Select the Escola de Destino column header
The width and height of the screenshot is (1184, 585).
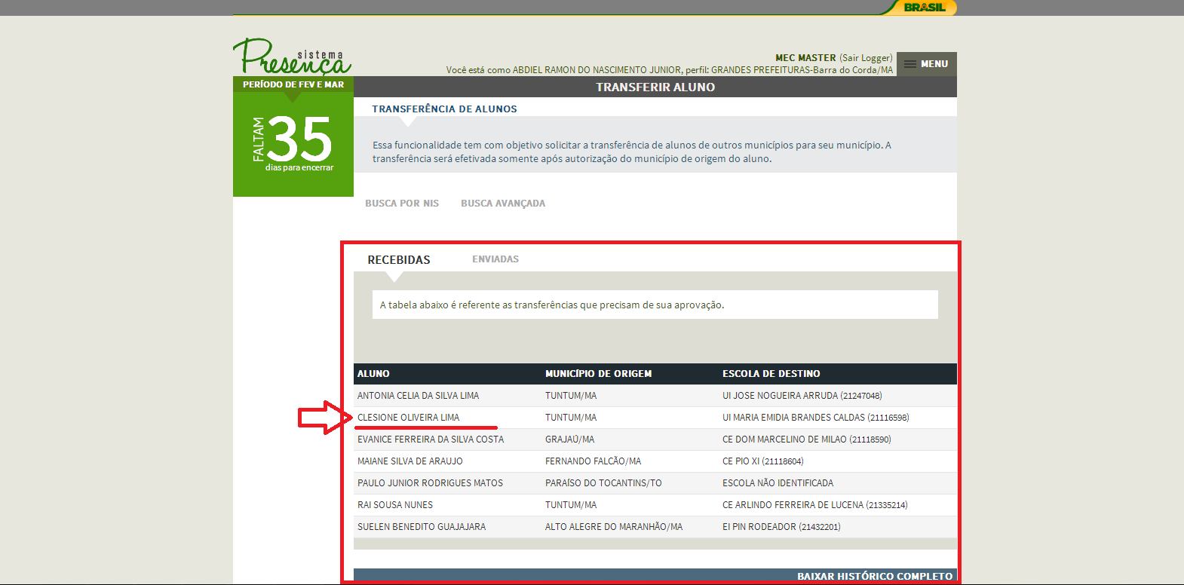(771, 374)
